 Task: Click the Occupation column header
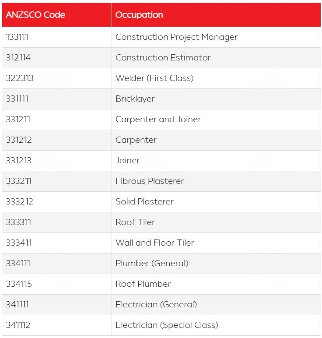(x=139, y=15)
